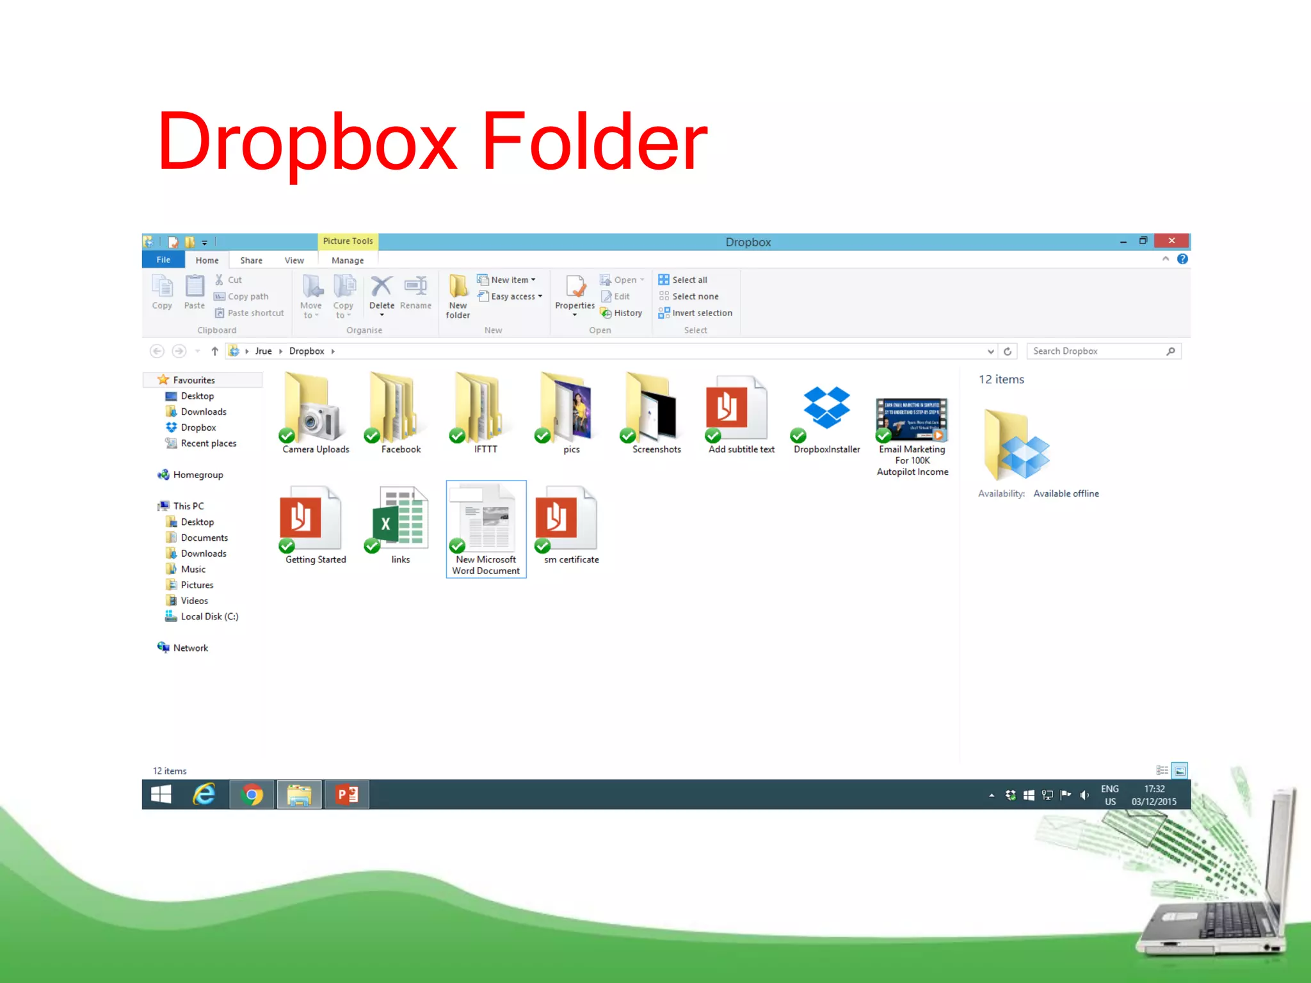Open the Windows Start button

coord(161,794)
